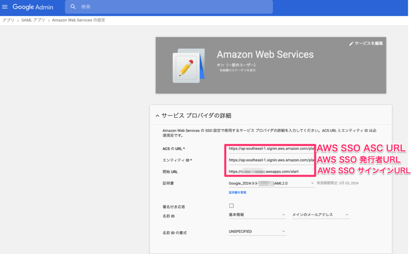The image size is (411, 254).
Task: Open the hamburger main menu
Action: pos(5,7)
